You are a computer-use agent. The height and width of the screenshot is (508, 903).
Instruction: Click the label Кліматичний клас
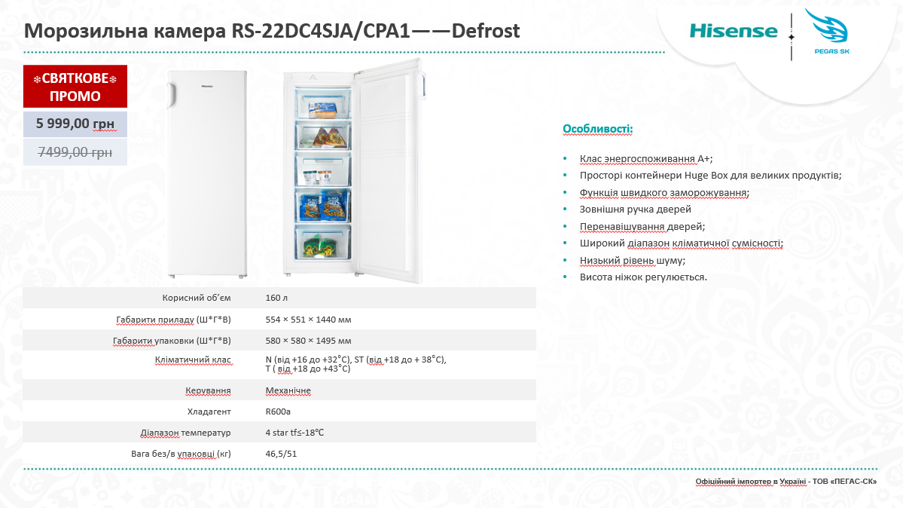point(193,360)
